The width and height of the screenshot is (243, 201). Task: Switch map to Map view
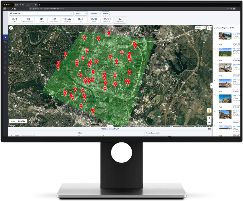pos(13,121)
